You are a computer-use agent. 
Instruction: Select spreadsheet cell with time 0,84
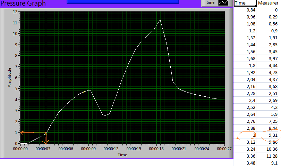coord(245,10)
